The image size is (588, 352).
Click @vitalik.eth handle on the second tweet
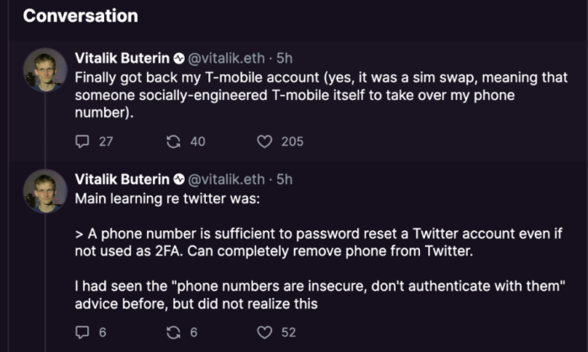click(226, 179)
